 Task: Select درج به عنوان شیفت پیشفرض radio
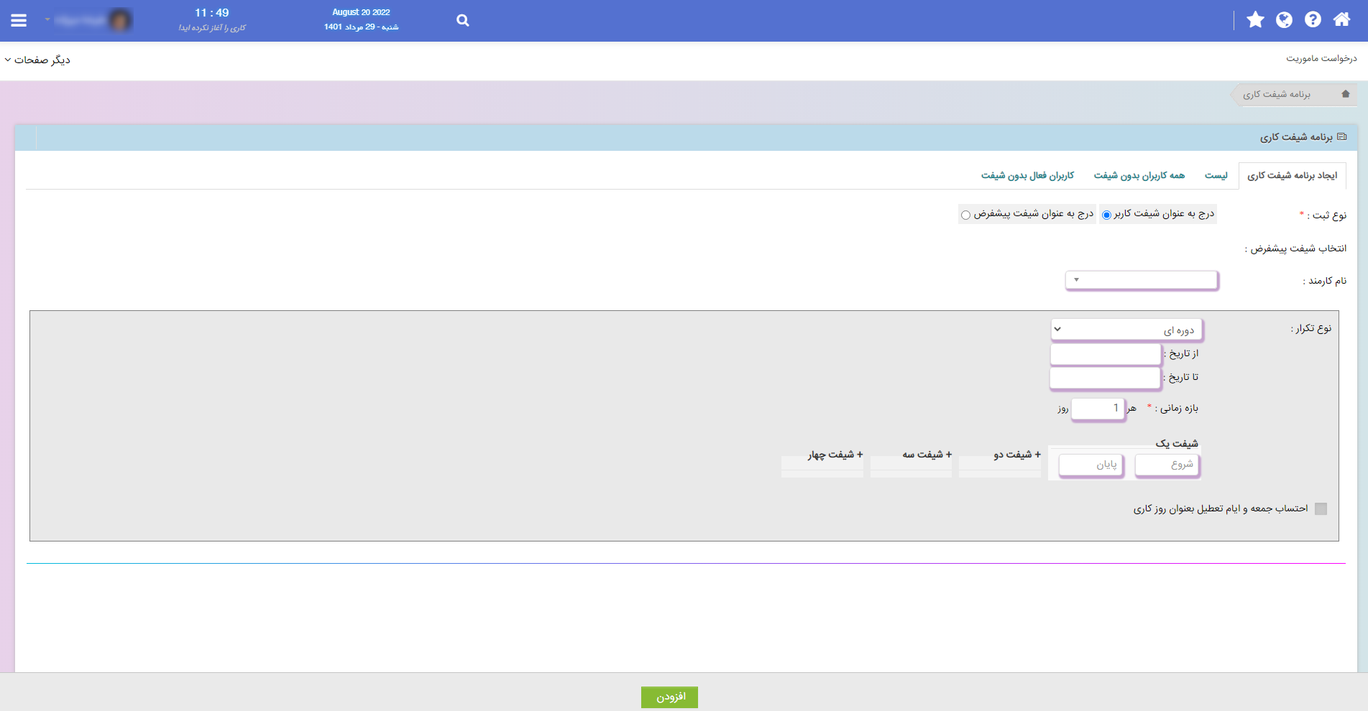pyautogui.click(x=965, y=215)
